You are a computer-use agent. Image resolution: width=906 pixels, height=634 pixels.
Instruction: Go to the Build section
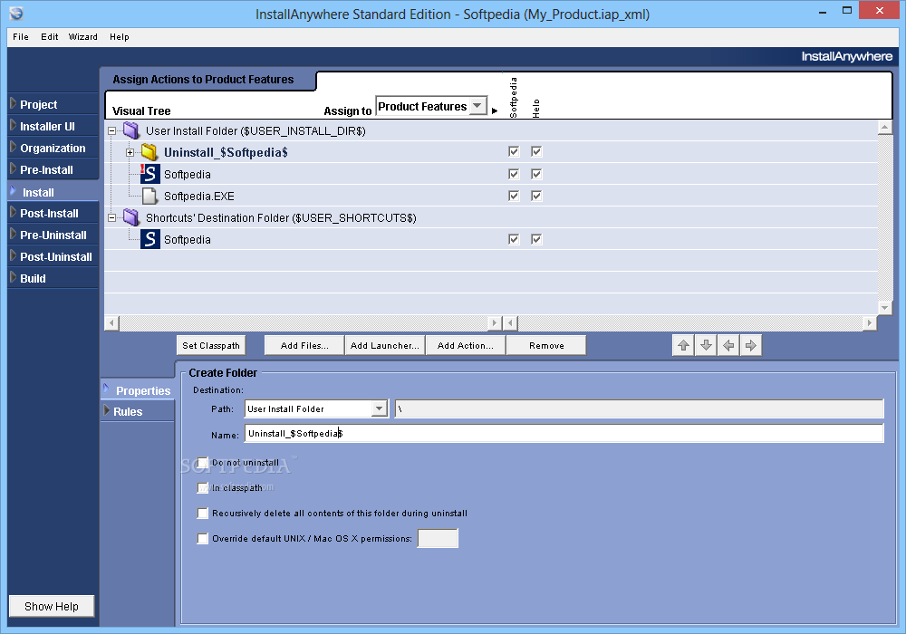tap(53, 278)
